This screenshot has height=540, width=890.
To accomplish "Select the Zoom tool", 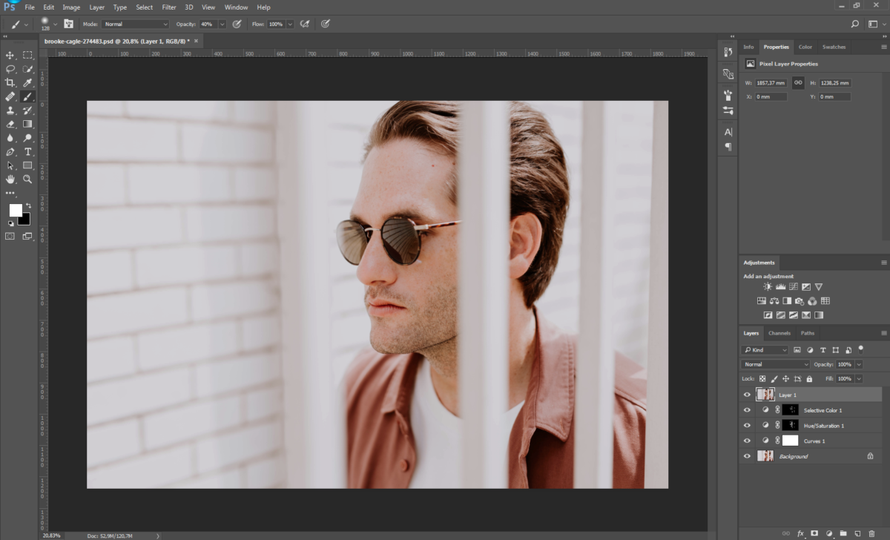I will pyautogui.click(x=27, y=178).
